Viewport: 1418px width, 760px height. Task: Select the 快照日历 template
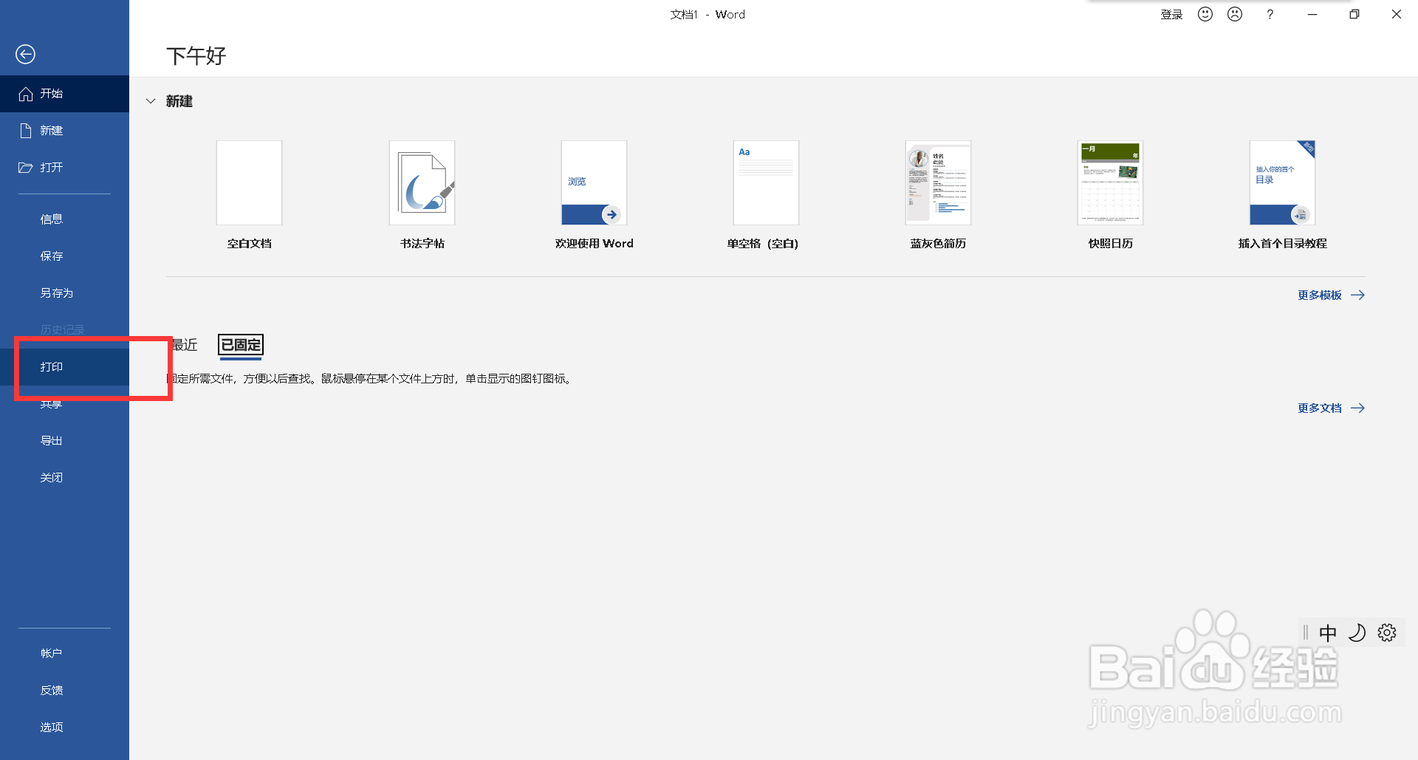[x=1110, y=195]
